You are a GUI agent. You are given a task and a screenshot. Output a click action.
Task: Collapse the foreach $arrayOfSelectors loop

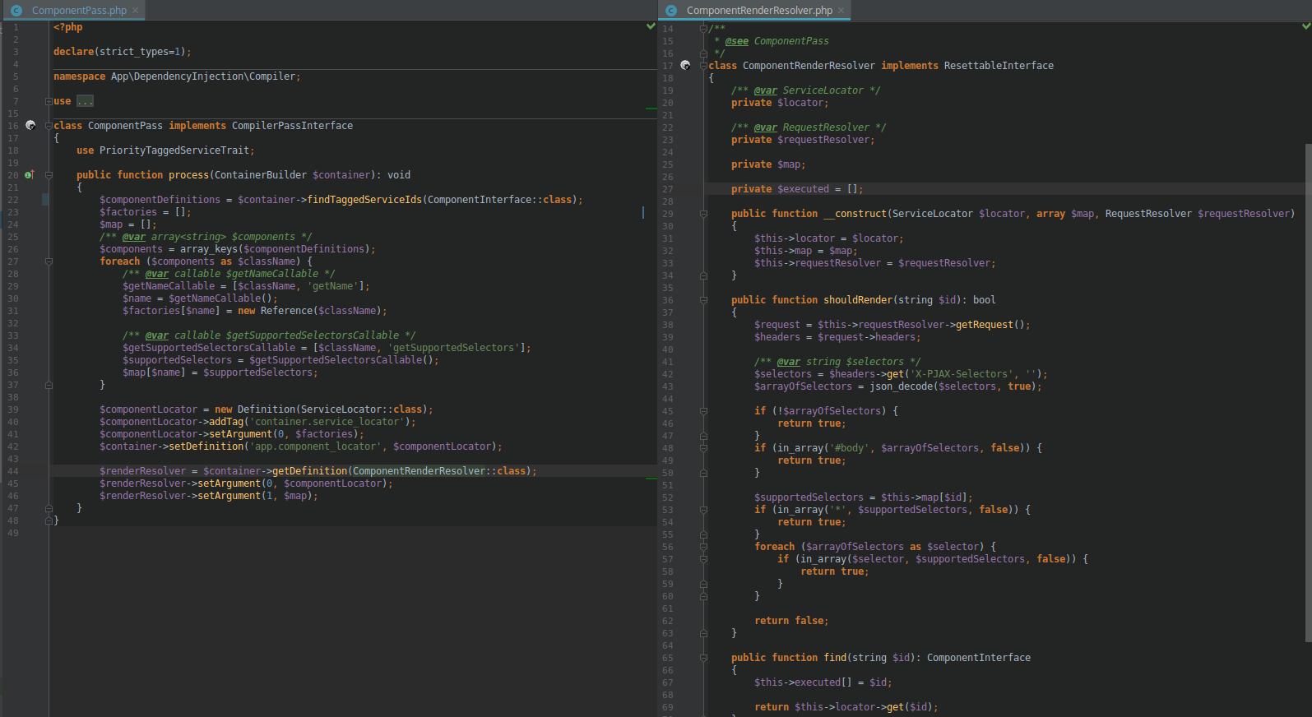pos(703,547)
